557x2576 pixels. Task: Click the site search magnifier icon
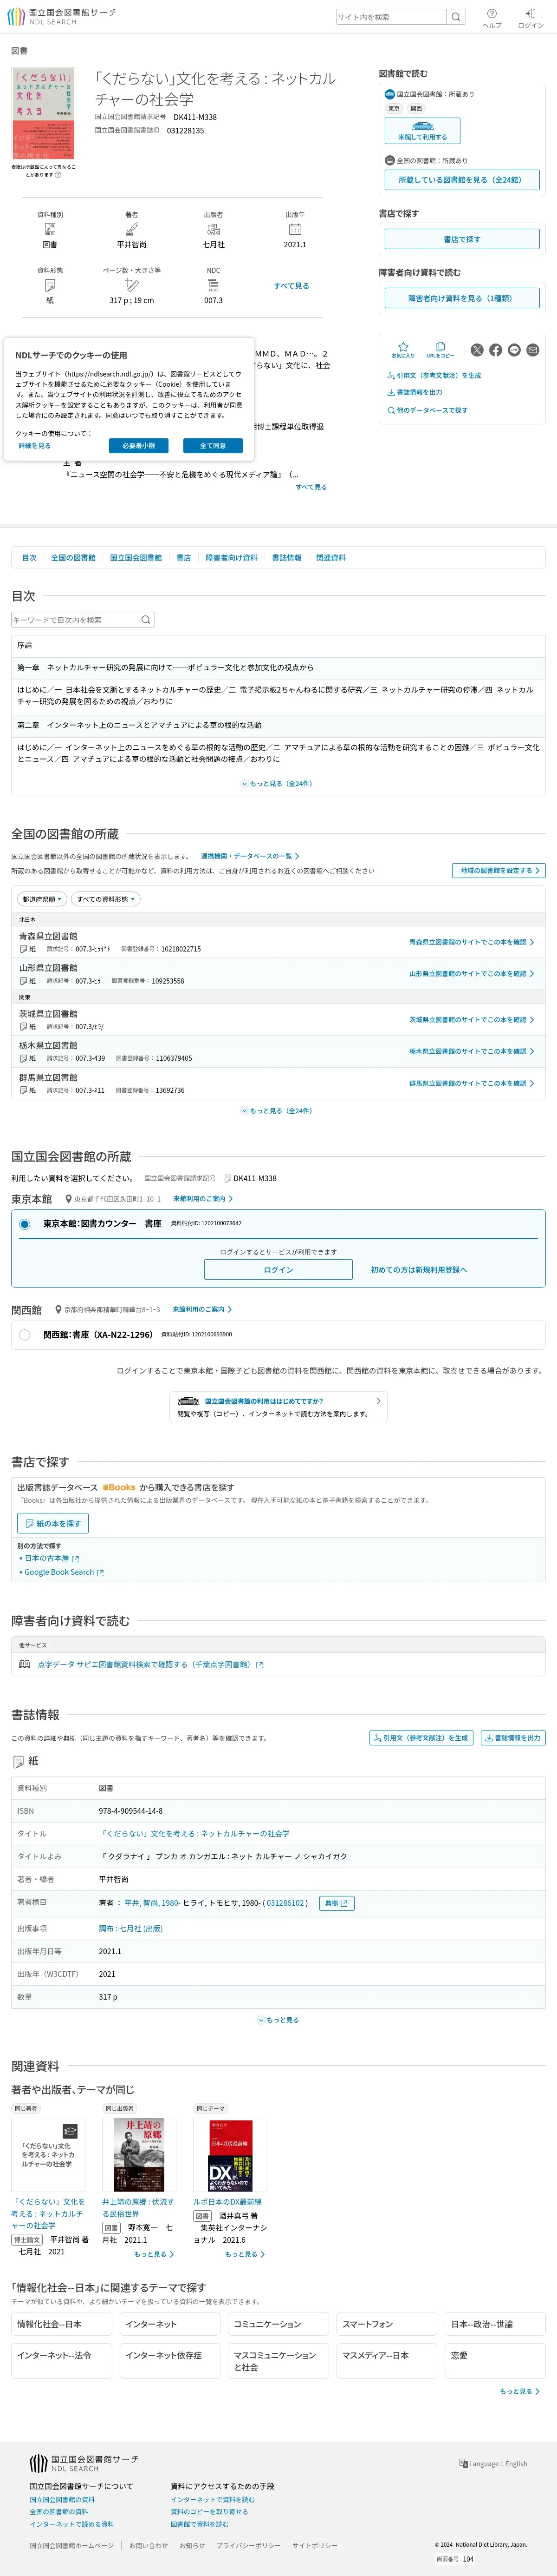455,17
